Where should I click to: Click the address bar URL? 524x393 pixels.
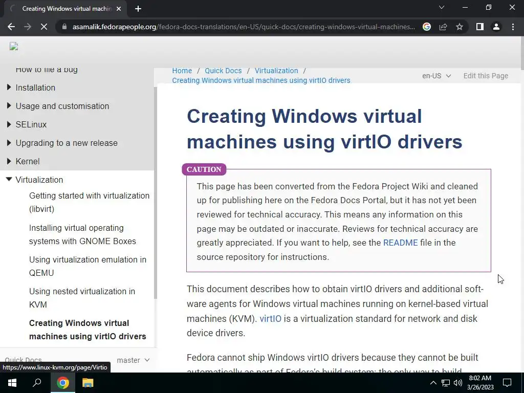point(244,27)
